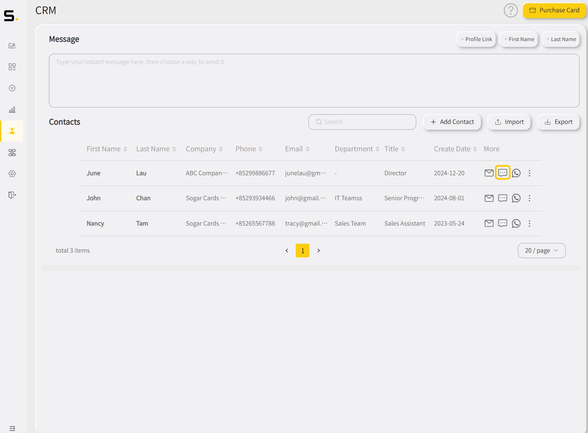This screenshot has width=588, height=433.
Task: Click the Sales Assistant title cell
Action: click(405, 224)
